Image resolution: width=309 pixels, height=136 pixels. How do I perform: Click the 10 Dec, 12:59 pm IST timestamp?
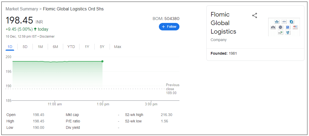tap(21, 37)
